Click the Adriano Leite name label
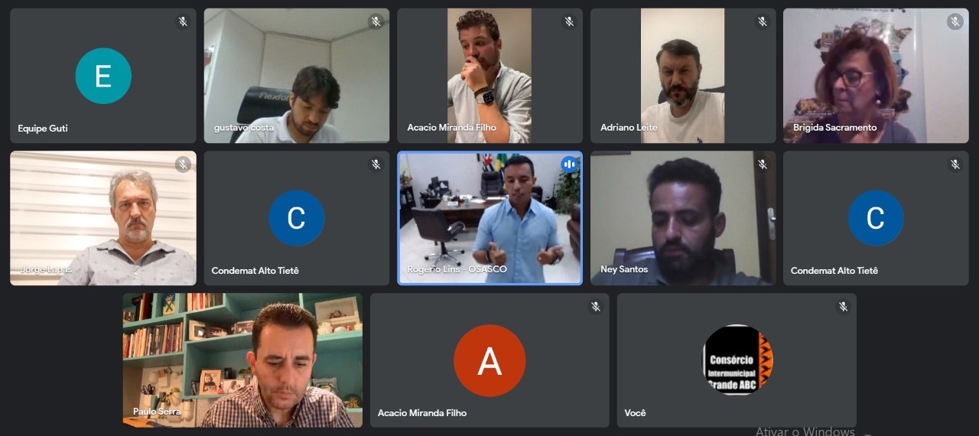The height and width of the screenshot is (436, 979). [x=629, y=128]
